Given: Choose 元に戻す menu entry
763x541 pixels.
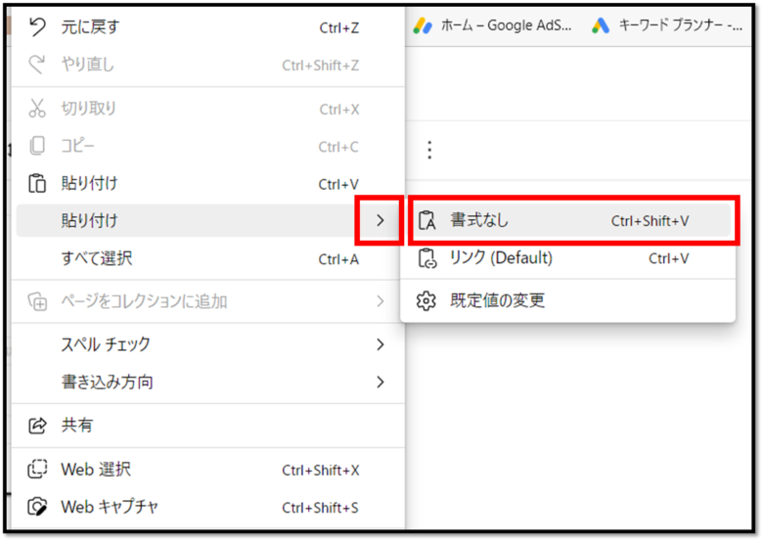Looking at the screenshot, I should click(90, 27).
